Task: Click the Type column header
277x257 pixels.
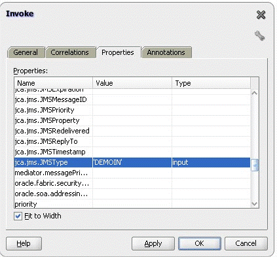Action: (x=212, y=83)
